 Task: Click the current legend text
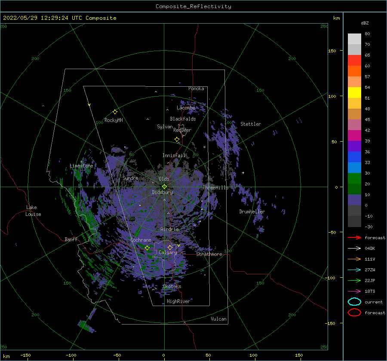(374, 302)
